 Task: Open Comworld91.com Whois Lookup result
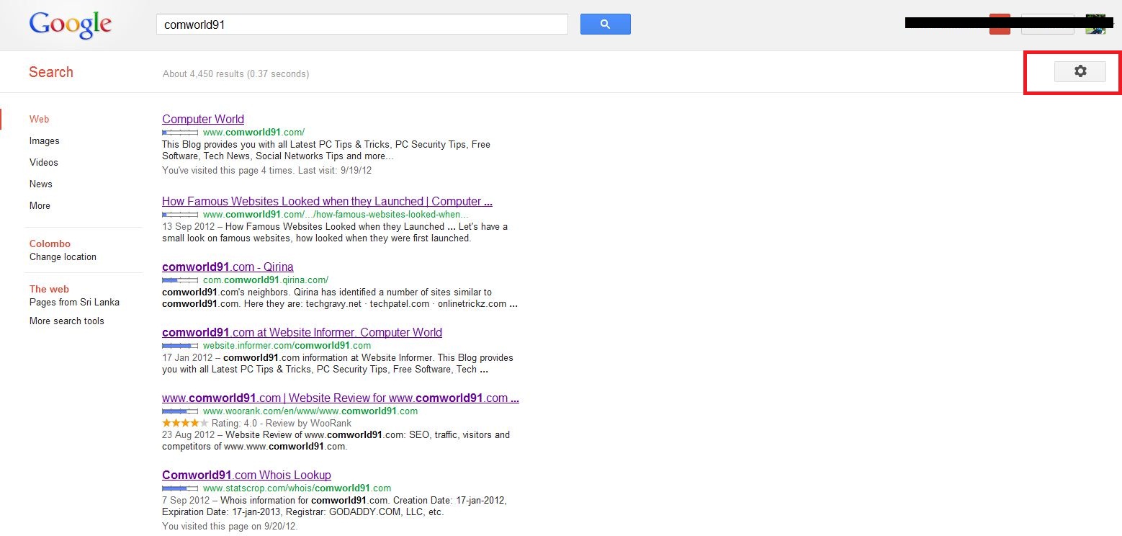coord(246,475)
